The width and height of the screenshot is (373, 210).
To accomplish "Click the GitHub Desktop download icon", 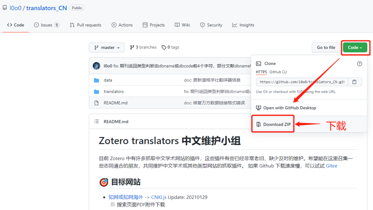I will coord(259,108).
